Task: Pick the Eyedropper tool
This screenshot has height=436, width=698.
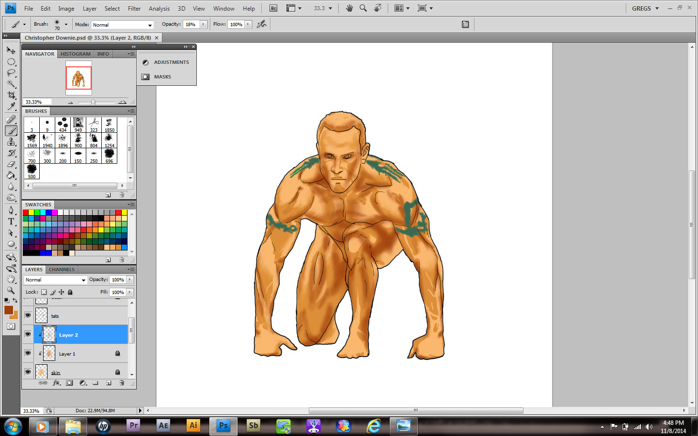Action: click(11, 107)
